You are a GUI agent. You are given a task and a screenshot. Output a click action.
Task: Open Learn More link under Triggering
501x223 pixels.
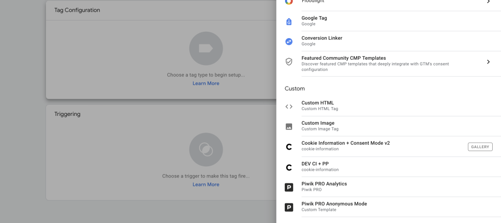(x=206, y=184)
